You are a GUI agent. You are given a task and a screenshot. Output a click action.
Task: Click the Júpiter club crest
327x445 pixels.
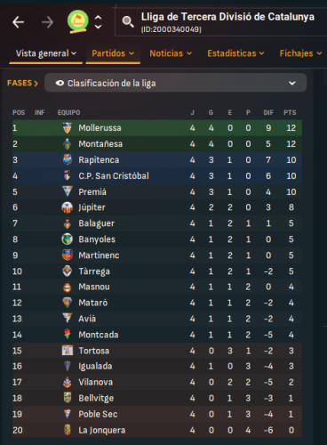click(68, 207)
